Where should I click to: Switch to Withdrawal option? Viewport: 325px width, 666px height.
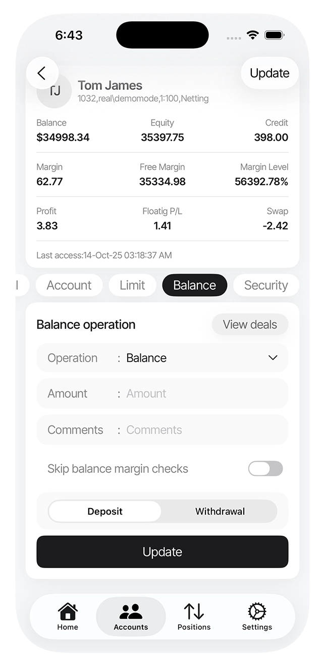[x=220, y=512]
